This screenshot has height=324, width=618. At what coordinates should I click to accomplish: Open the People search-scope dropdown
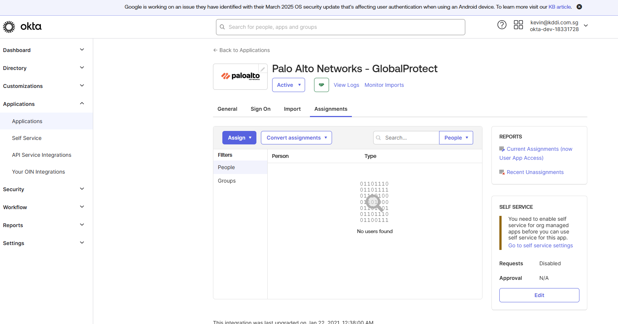(456, 138)
